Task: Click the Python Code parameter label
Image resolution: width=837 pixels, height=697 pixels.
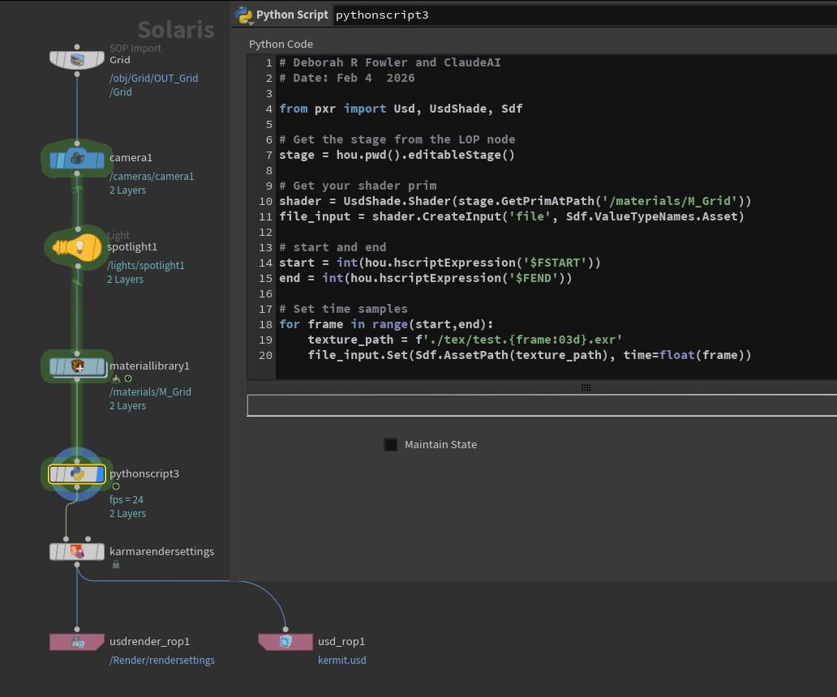Action: (281, 44)
